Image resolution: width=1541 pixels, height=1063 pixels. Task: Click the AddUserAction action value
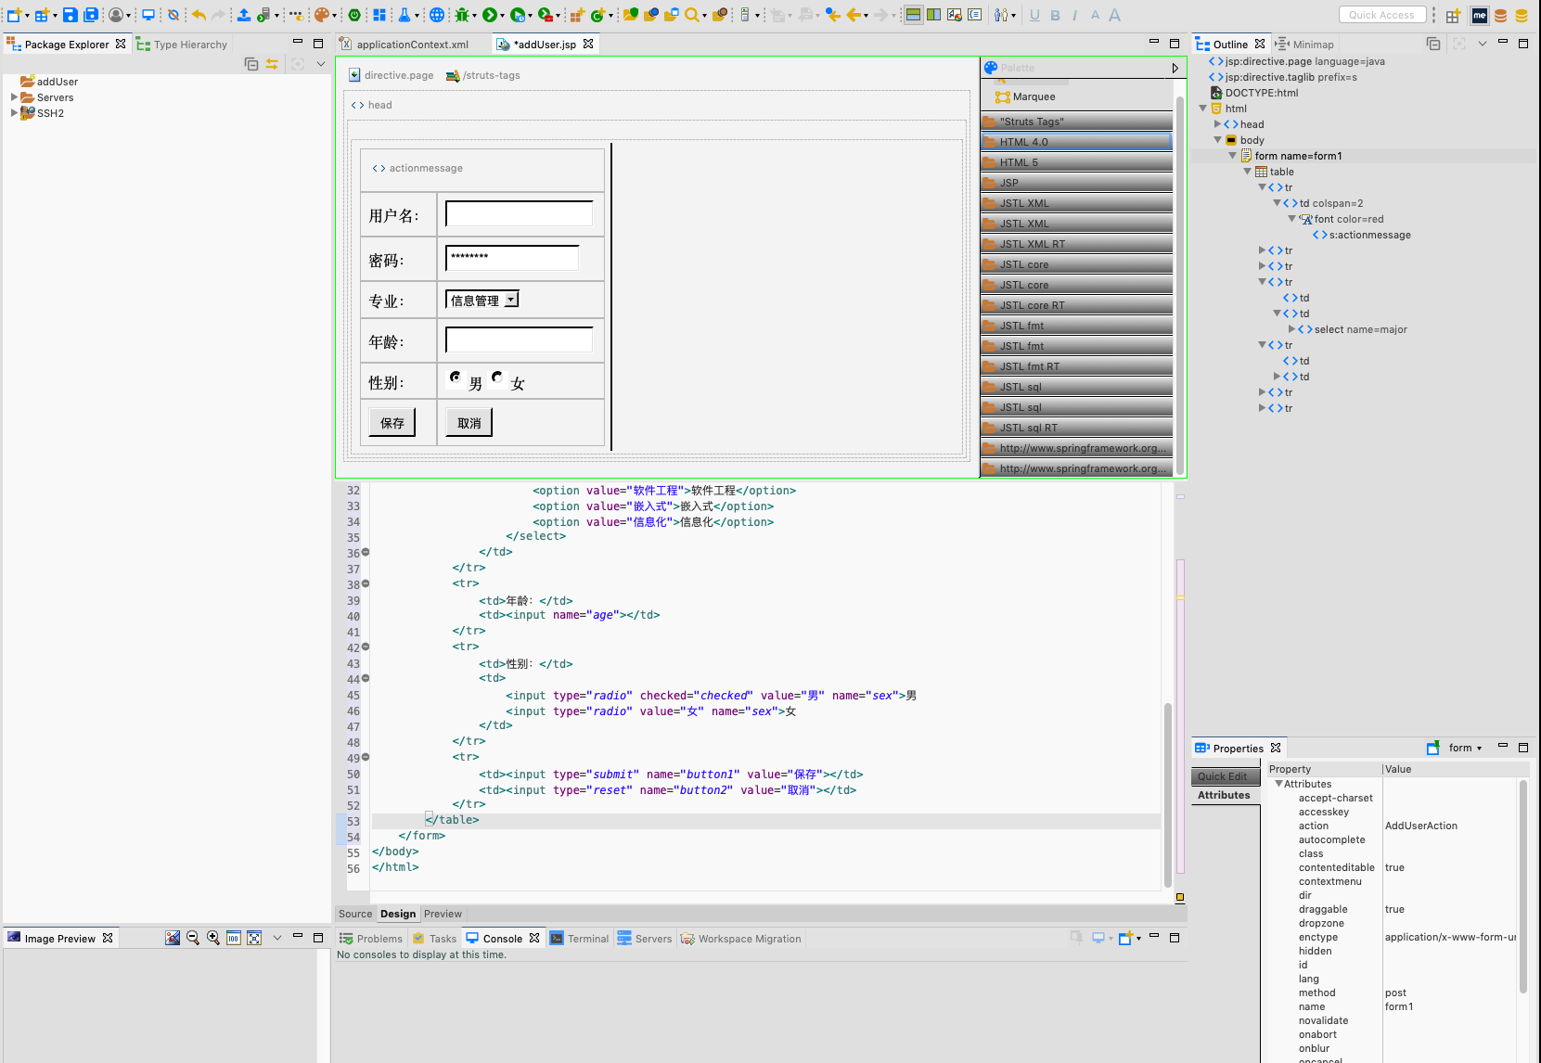1421,826
